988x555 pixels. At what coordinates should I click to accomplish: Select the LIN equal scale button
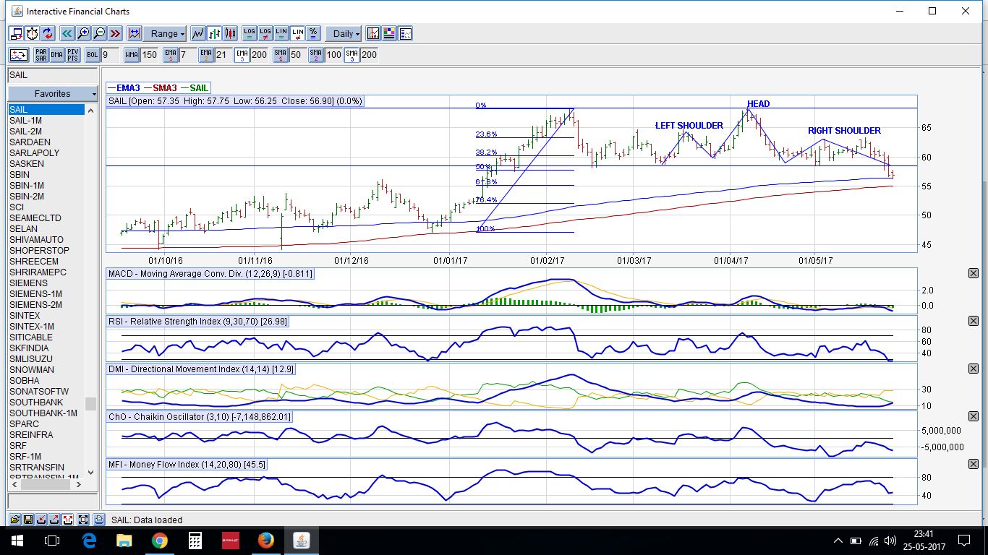(x=281, y=33)
